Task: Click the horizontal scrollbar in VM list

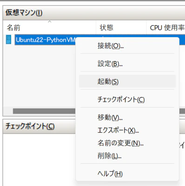Action: tap(44, 111)
